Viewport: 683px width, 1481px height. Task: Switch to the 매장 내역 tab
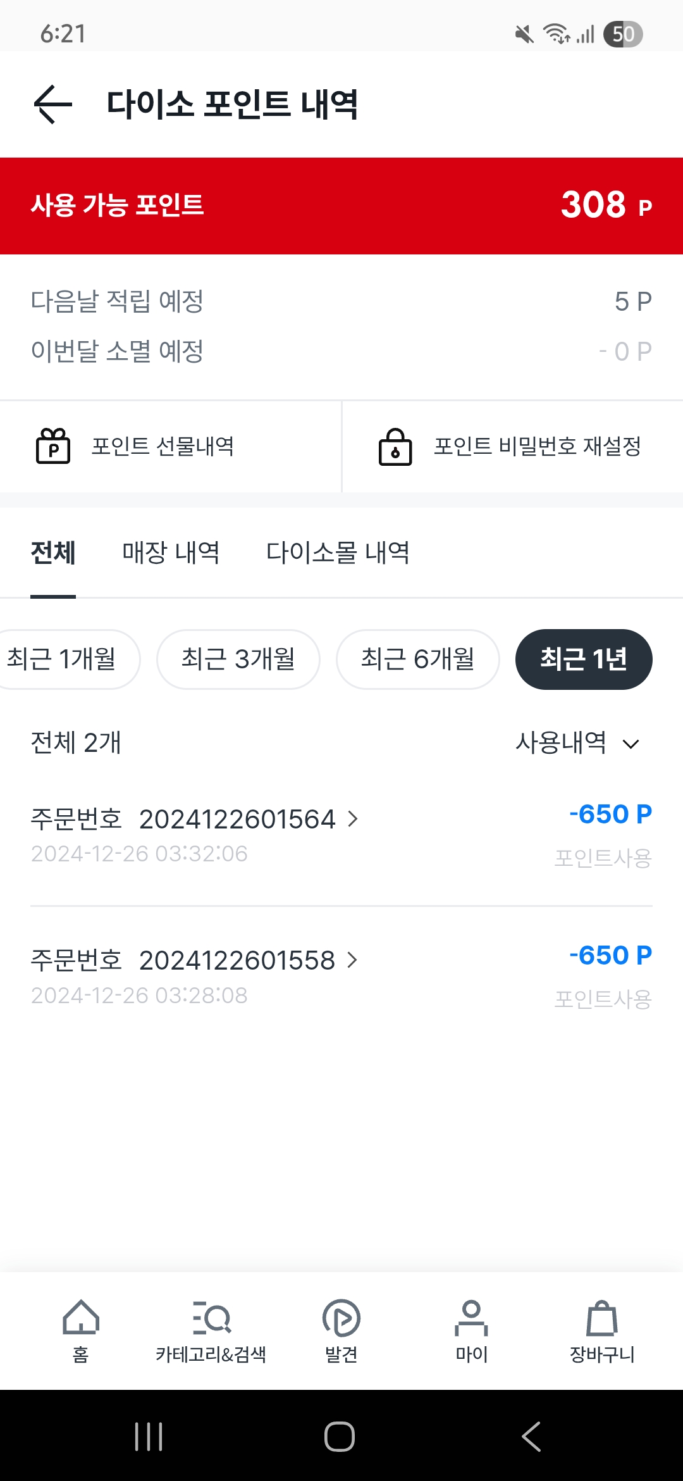(x=171, y=553)
